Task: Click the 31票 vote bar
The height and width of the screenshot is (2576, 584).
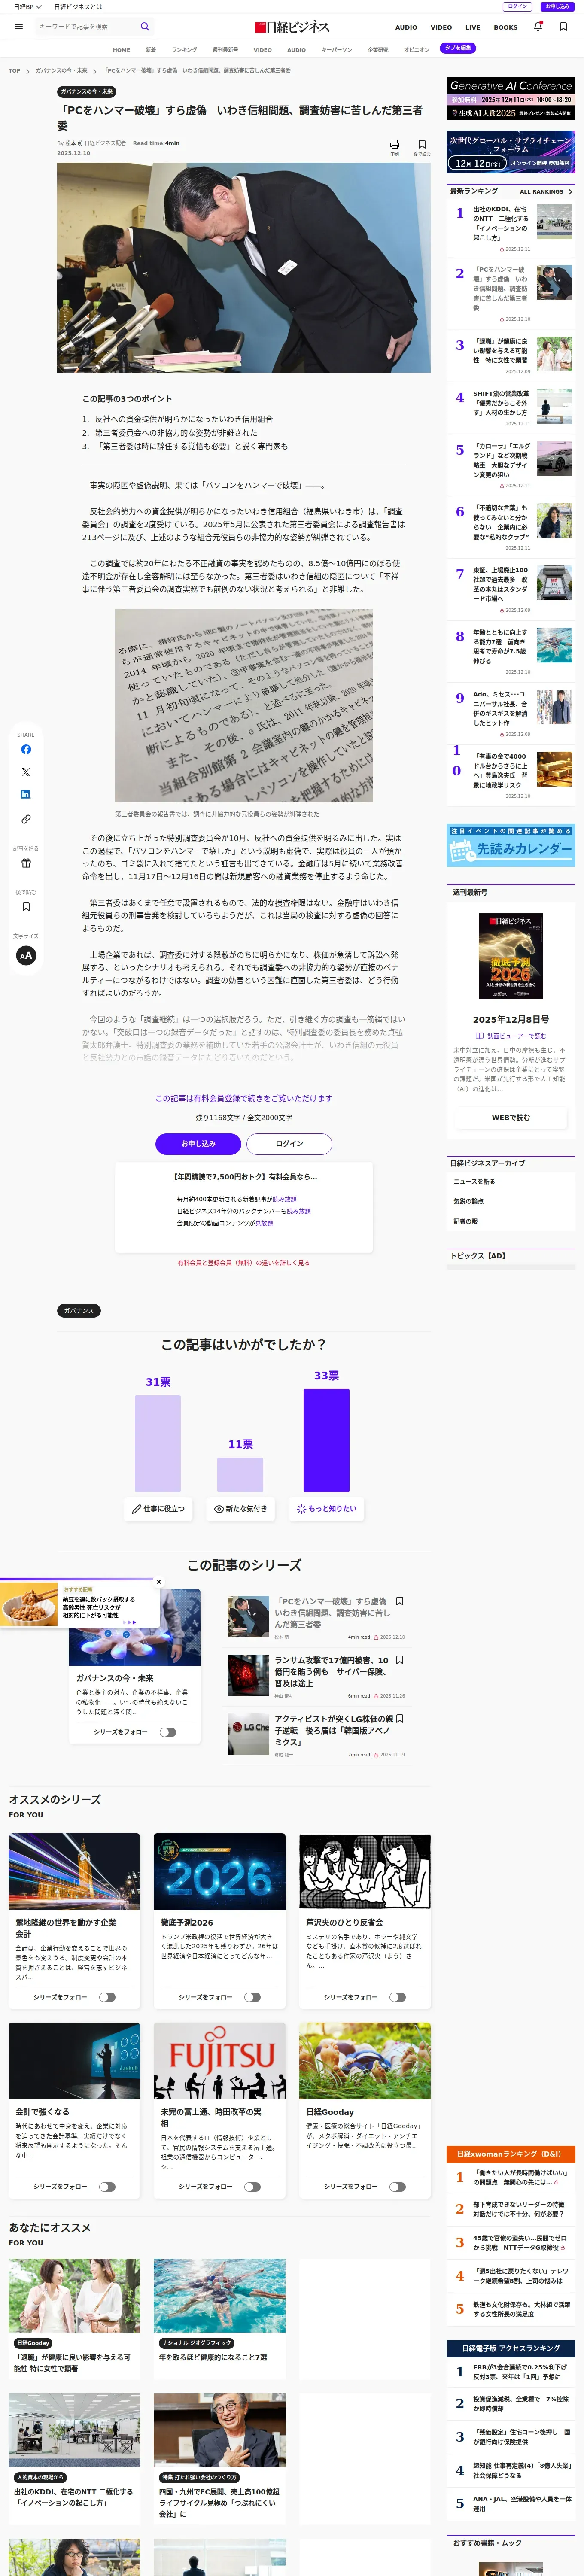Action: coord(157,1443)
